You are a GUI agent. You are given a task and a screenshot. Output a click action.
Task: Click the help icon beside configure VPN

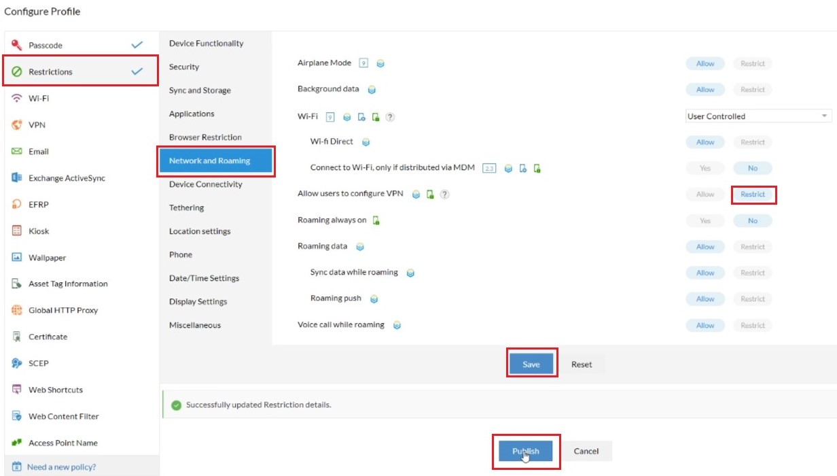[444, 194]
